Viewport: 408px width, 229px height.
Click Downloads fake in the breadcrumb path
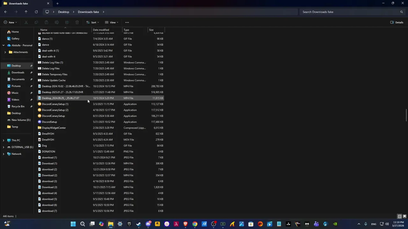coord(88,12)
